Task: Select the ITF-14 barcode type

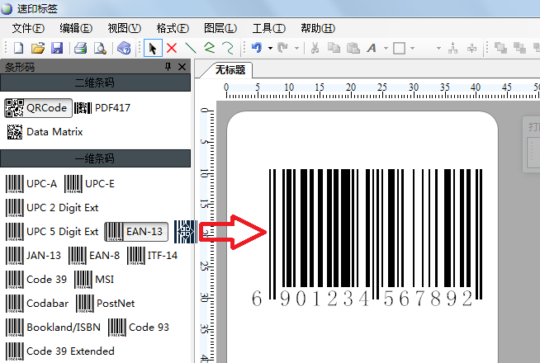Action: click(x=152, y=255)
